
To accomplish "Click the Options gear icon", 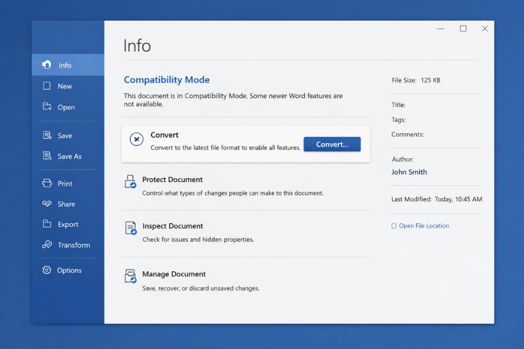I will tap(47, 270).
